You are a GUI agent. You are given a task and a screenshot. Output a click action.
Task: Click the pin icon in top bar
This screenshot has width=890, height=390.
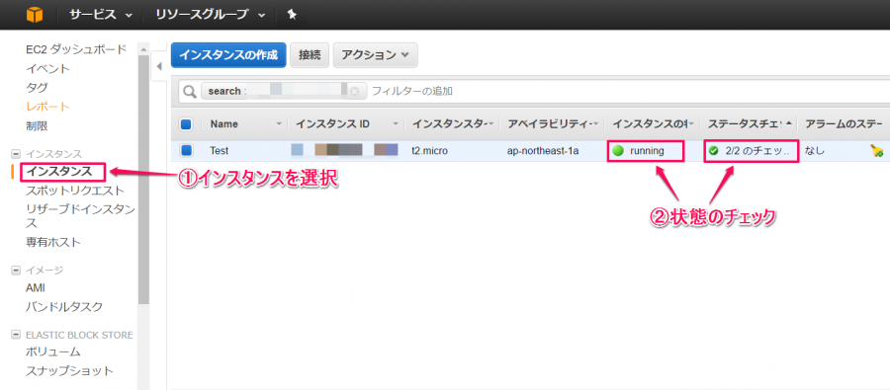tap(292, 15)
